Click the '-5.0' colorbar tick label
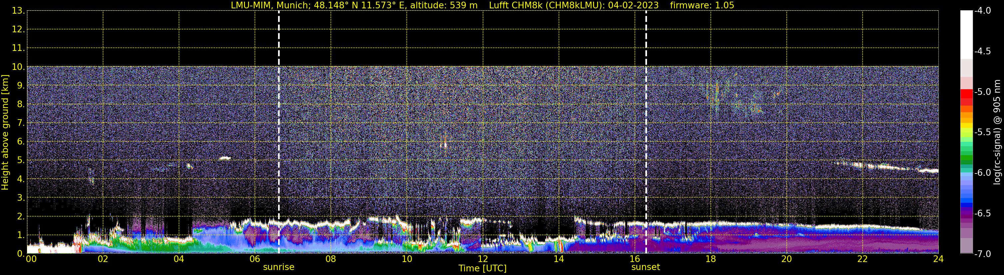Image resolution: width=1004 pixels, height=275 pixels. (983, 92)
